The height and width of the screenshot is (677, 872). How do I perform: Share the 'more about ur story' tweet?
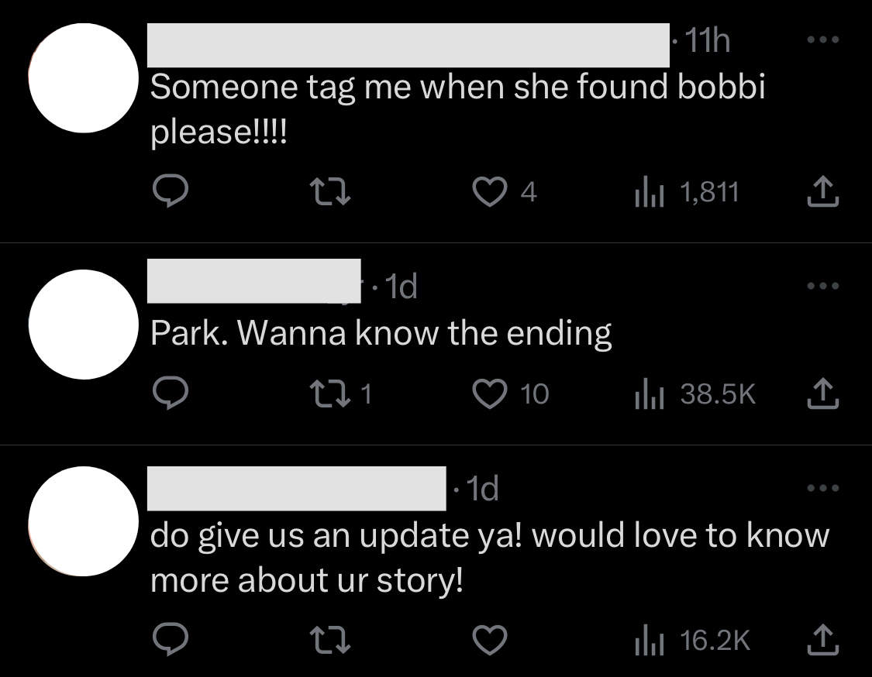tap(822, 639)
